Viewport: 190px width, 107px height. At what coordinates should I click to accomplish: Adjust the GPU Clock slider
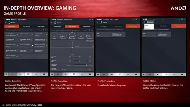pos(80,57)
